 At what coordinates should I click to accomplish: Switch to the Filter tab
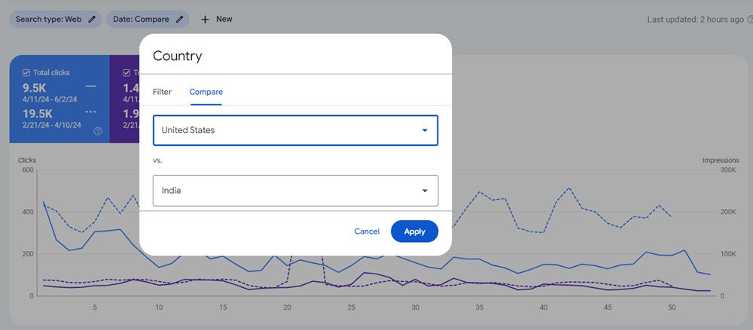tap(162, 92)
